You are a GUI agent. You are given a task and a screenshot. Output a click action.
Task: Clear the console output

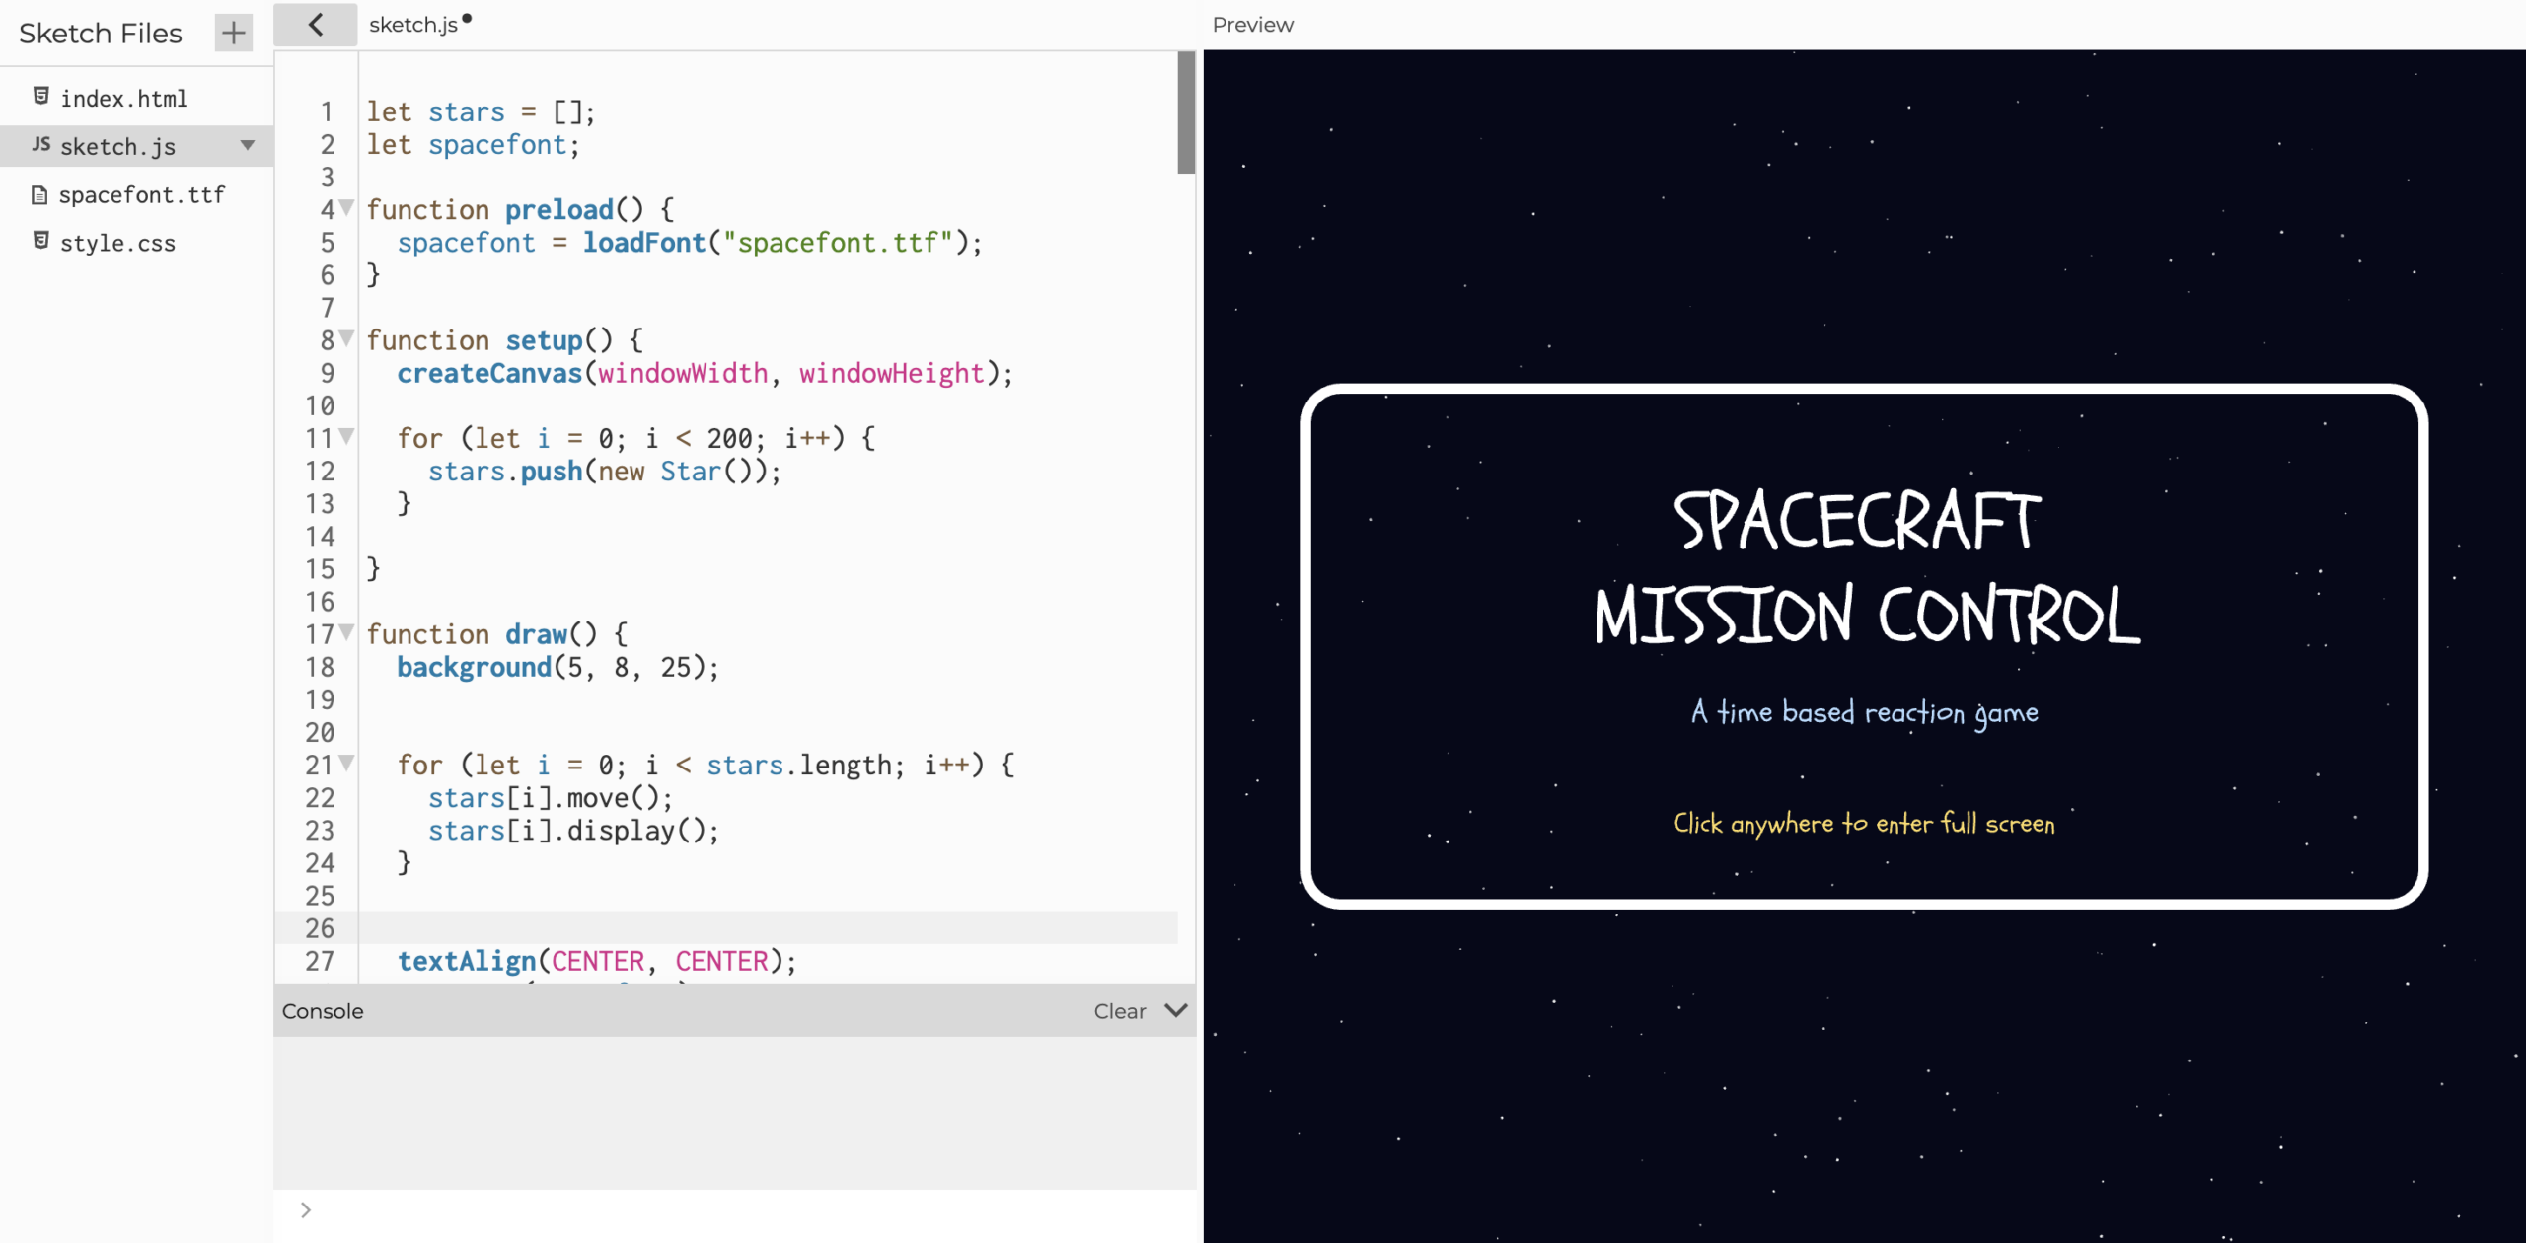[x=1119, y=1011]
